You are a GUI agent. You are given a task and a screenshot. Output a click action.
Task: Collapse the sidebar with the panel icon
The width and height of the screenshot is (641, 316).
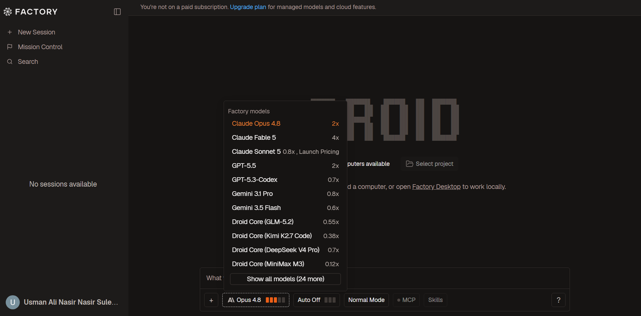click(117, 12)
